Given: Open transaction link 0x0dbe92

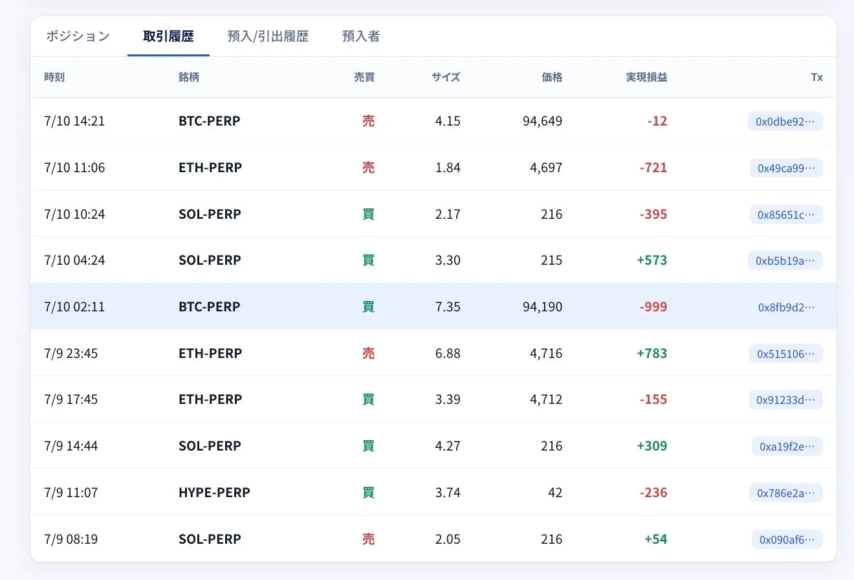Looking at the screenshot, I should click(785, 121).
